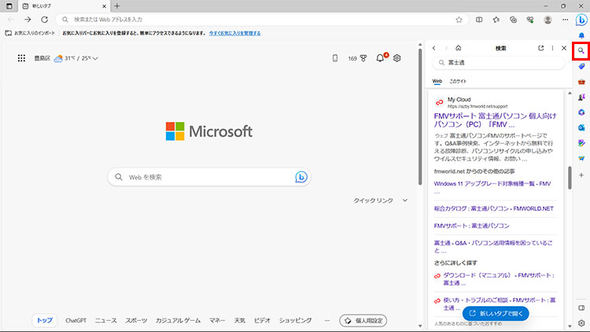Select the ニュース feed tab

[105, 320]
